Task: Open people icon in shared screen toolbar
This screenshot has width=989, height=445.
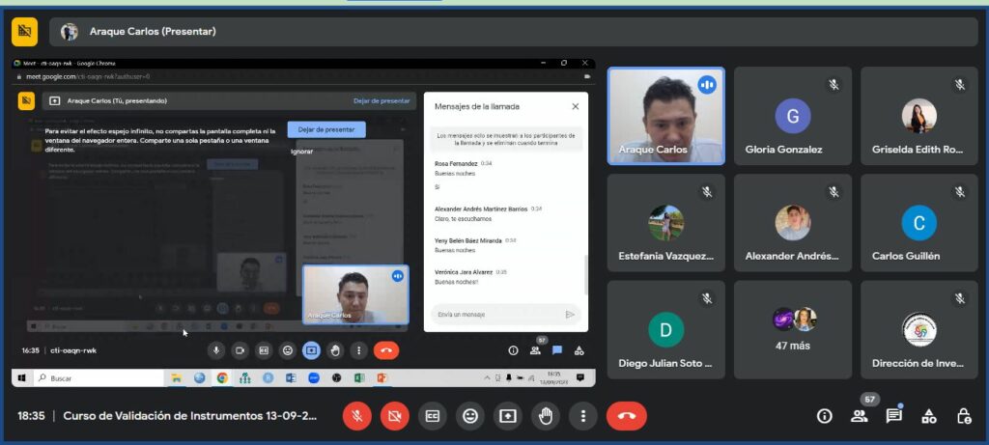Action: pyautogui.click(x=535, y=350)
